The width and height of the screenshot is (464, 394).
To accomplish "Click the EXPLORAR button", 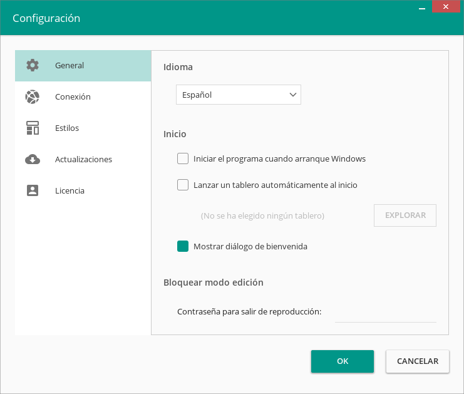I will (x=405, y=215).
